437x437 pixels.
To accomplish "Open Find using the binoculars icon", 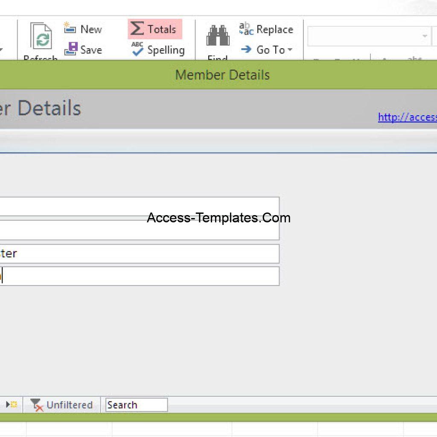I will (x=218, y=36).
